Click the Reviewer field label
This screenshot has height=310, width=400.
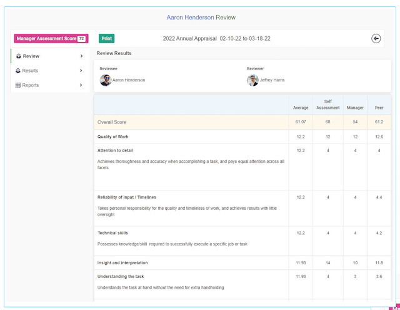click(x=255, y=68)
